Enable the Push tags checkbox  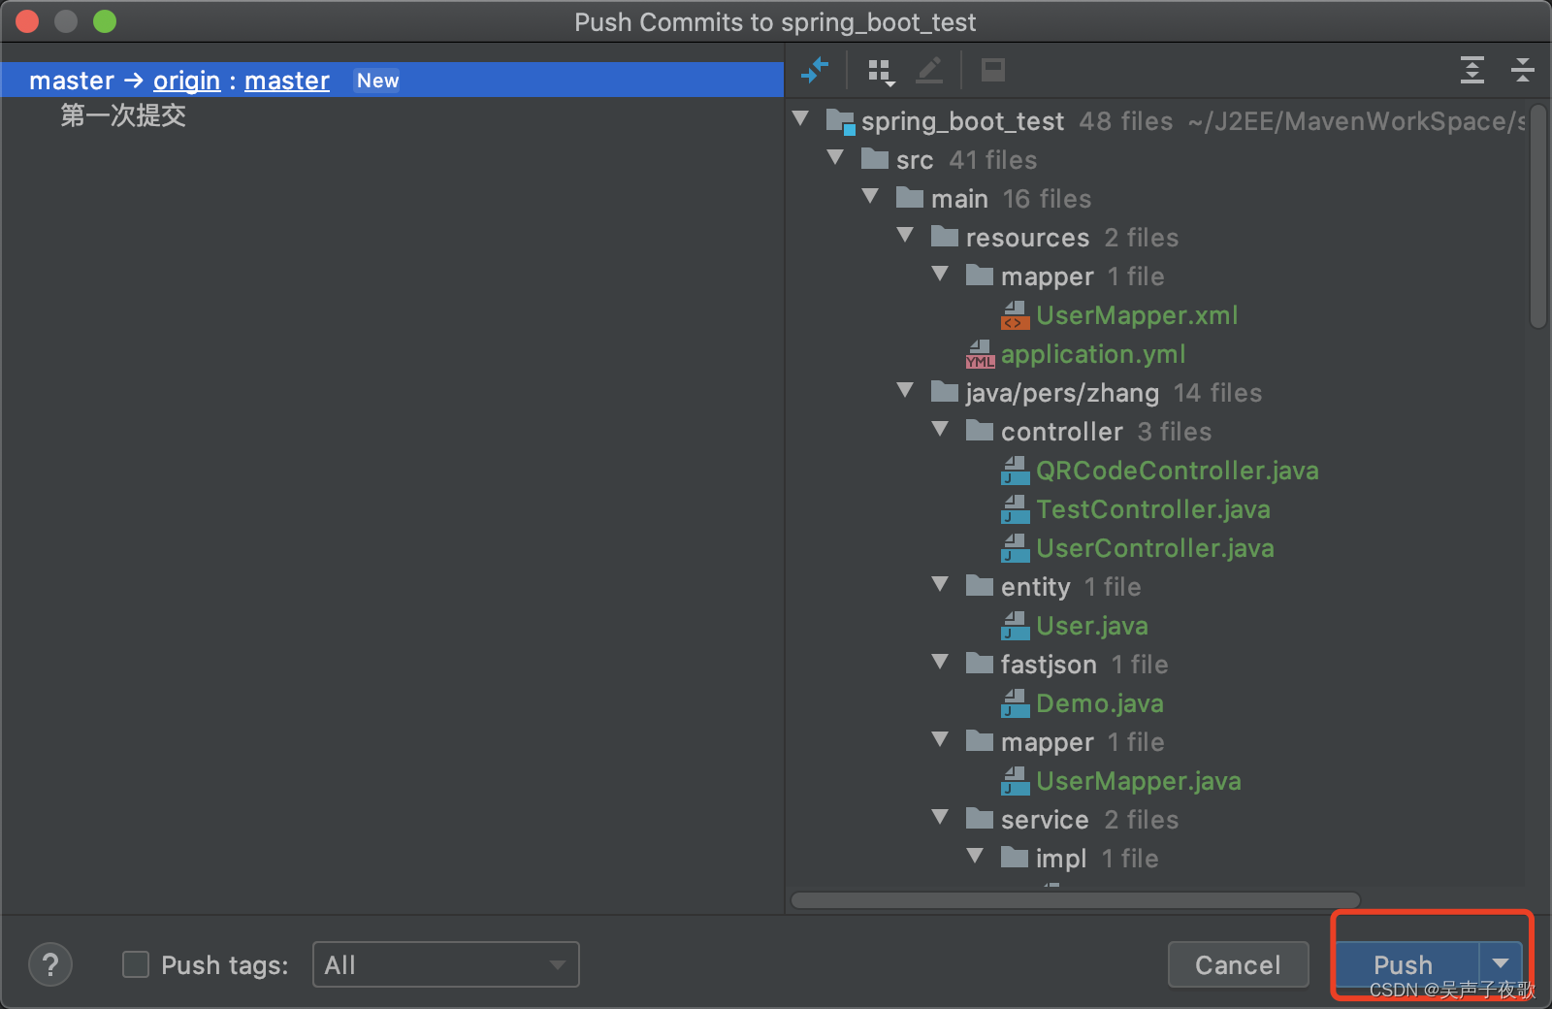pyautogui.click(x=136, y=964)
